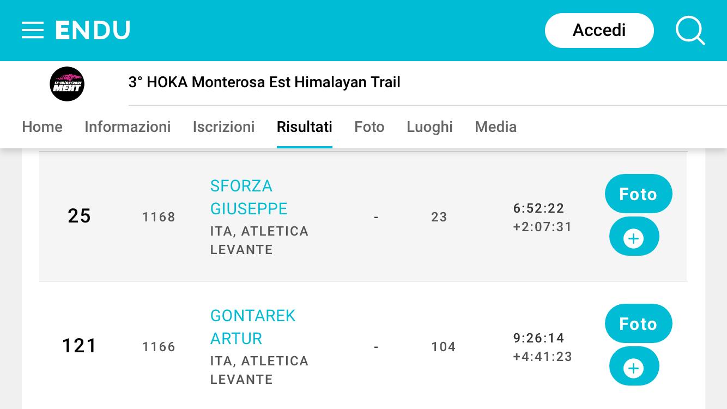Open the Foto tab

click(369, 127)
